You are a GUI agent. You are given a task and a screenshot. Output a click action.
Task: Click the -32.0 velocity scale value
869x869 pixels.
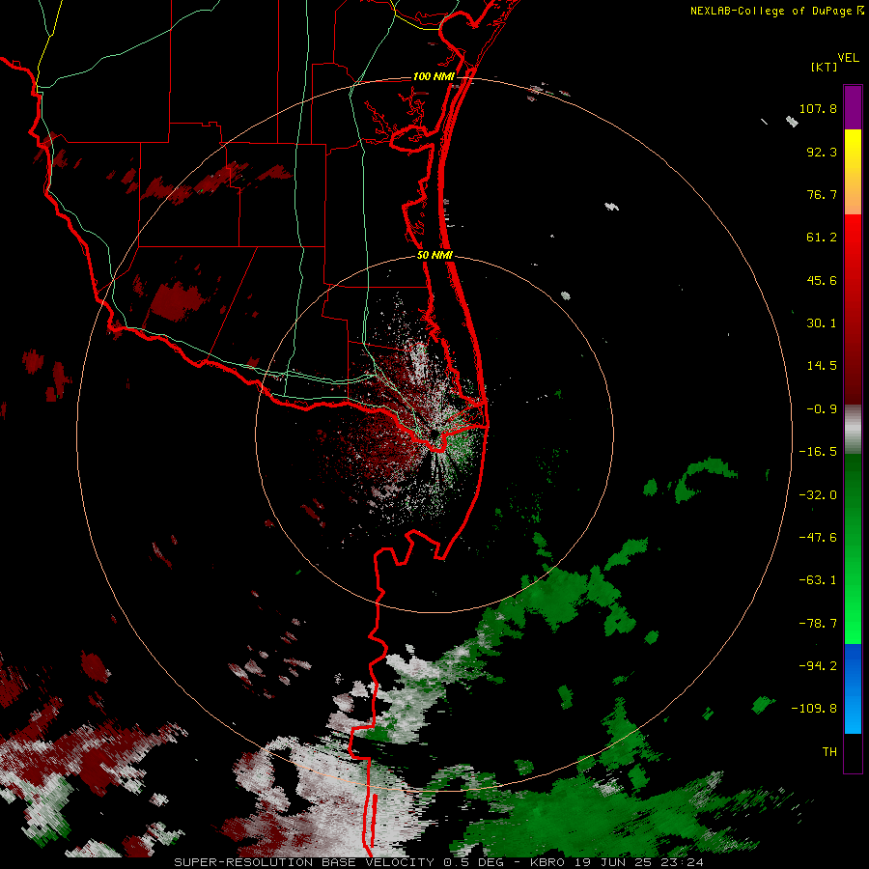(x=818, y=495)
